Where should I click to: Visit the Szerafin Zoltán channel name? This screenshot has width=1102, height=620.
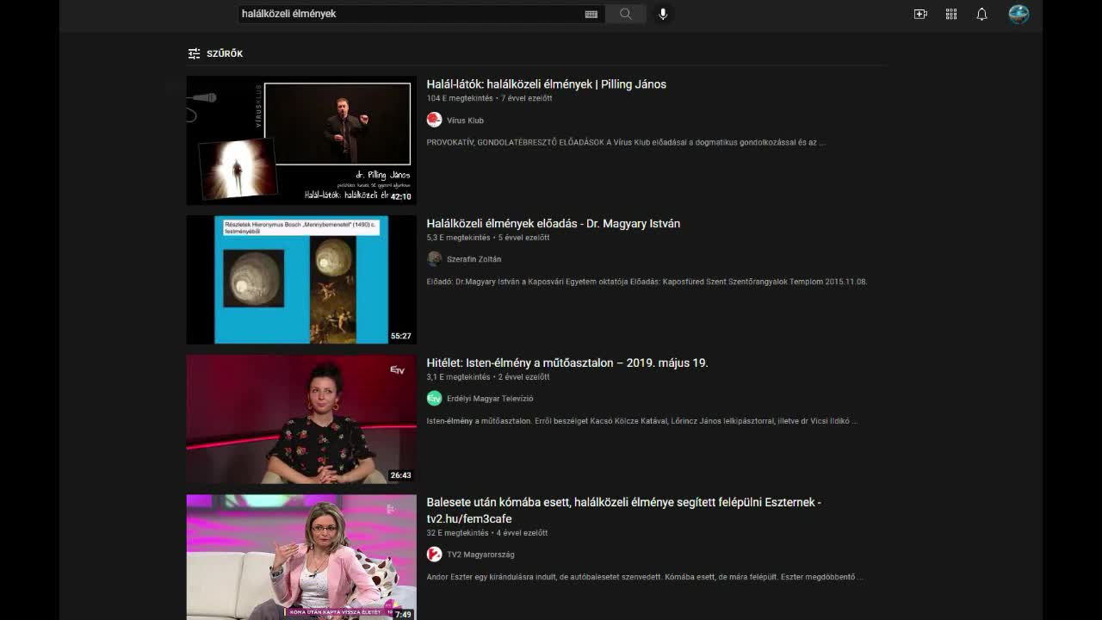(x=474, y=259)
